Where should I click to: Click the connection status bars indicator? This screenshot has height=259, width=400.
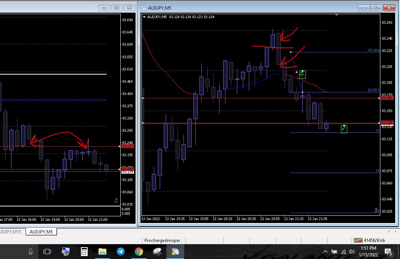[358, 240]
